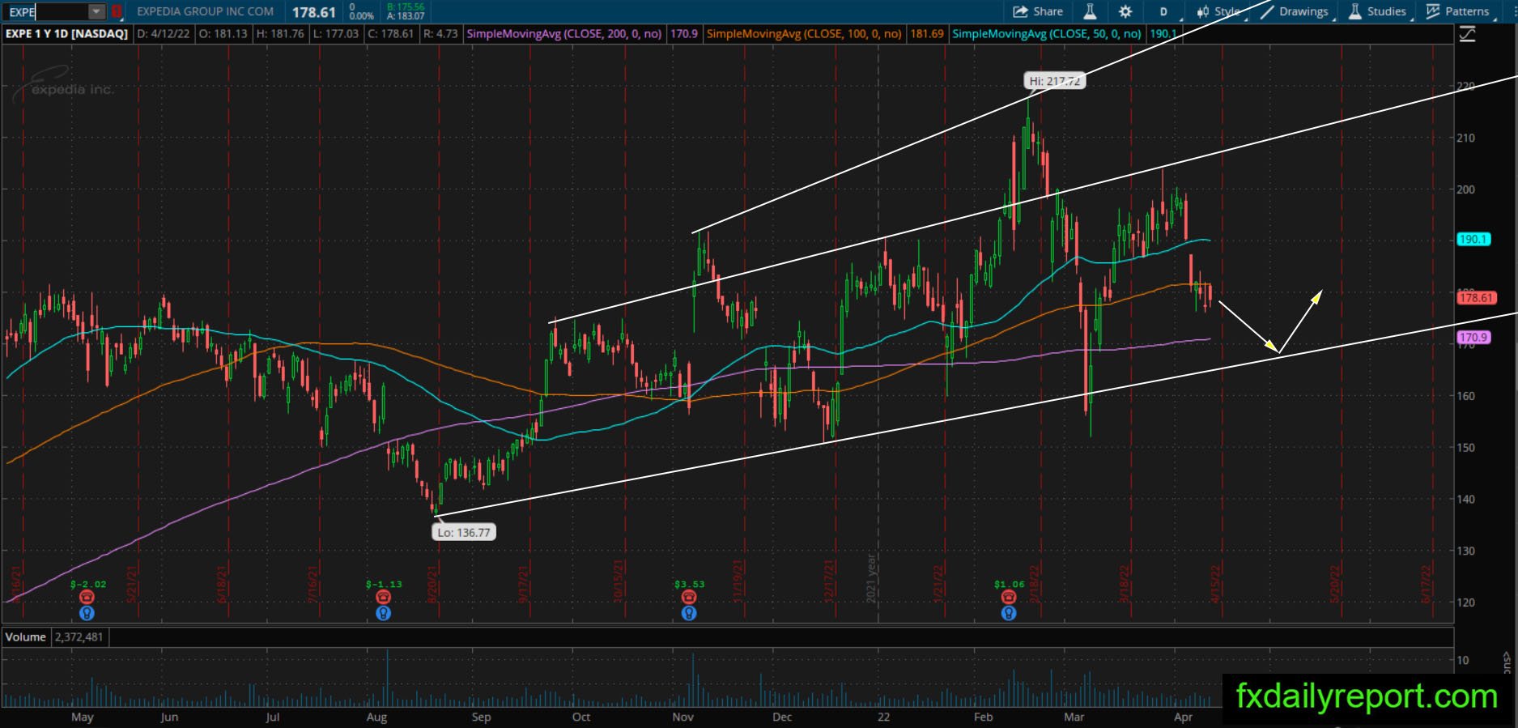
Task: Click the Share button
Action: tap(1038, 11)
